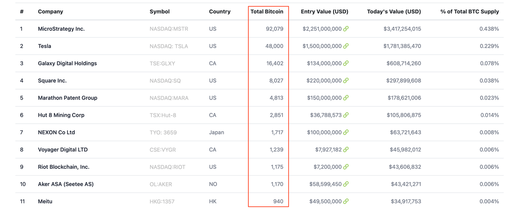Click the HKG:1357 ticker symbol
The height and width of the screenshot is (209, 521).
click(x=162, y=202)
